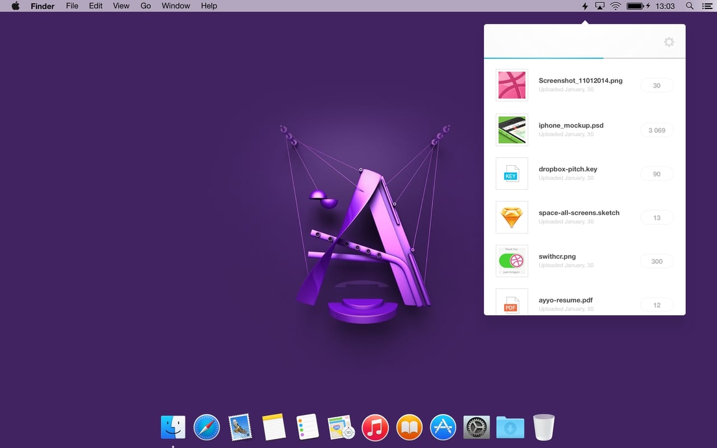Screen dimensions: 717x448
Task: Open Safari from the dock
Action: (x=207, y=428)
